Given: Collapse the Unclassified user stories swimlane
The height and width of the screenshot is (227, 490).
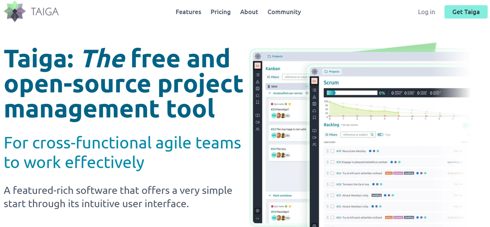Looking at the screenshot, I should point(269,93).
